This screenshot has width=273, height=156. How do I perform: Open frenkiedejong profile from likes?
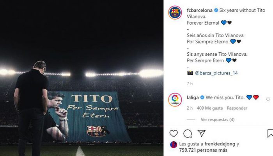pyautogui.click(x=220, y=144)
